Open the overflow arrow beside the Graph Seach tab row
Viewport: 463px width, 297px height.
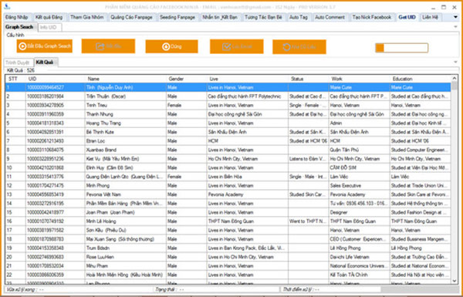(455, 27)
